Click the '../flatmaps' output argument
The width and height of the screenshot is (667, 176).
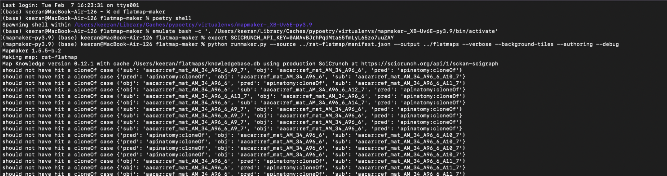(441, 44)
